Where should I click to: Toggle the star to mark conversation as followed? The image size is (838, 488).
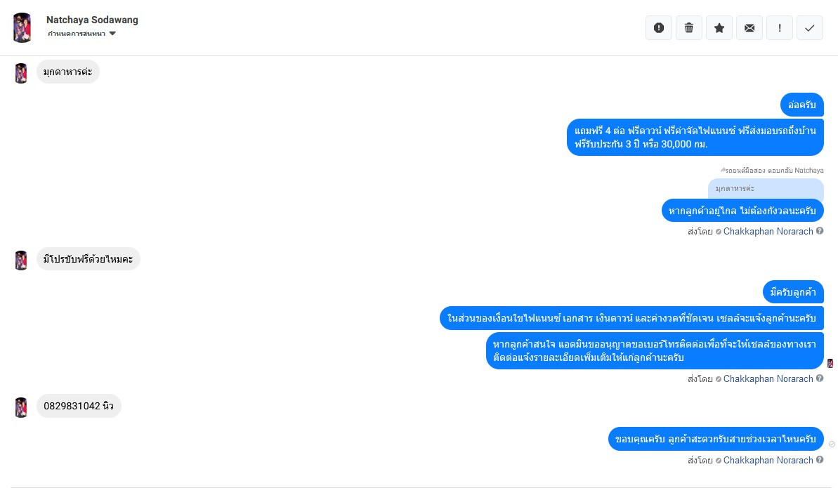(719, 27)
